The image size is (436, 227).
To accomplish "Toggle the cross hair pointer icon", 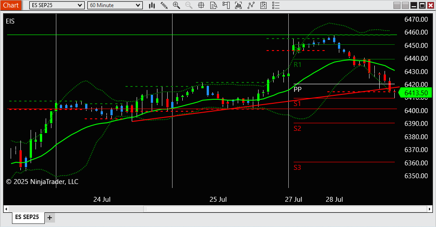I will tap(201, 5).
